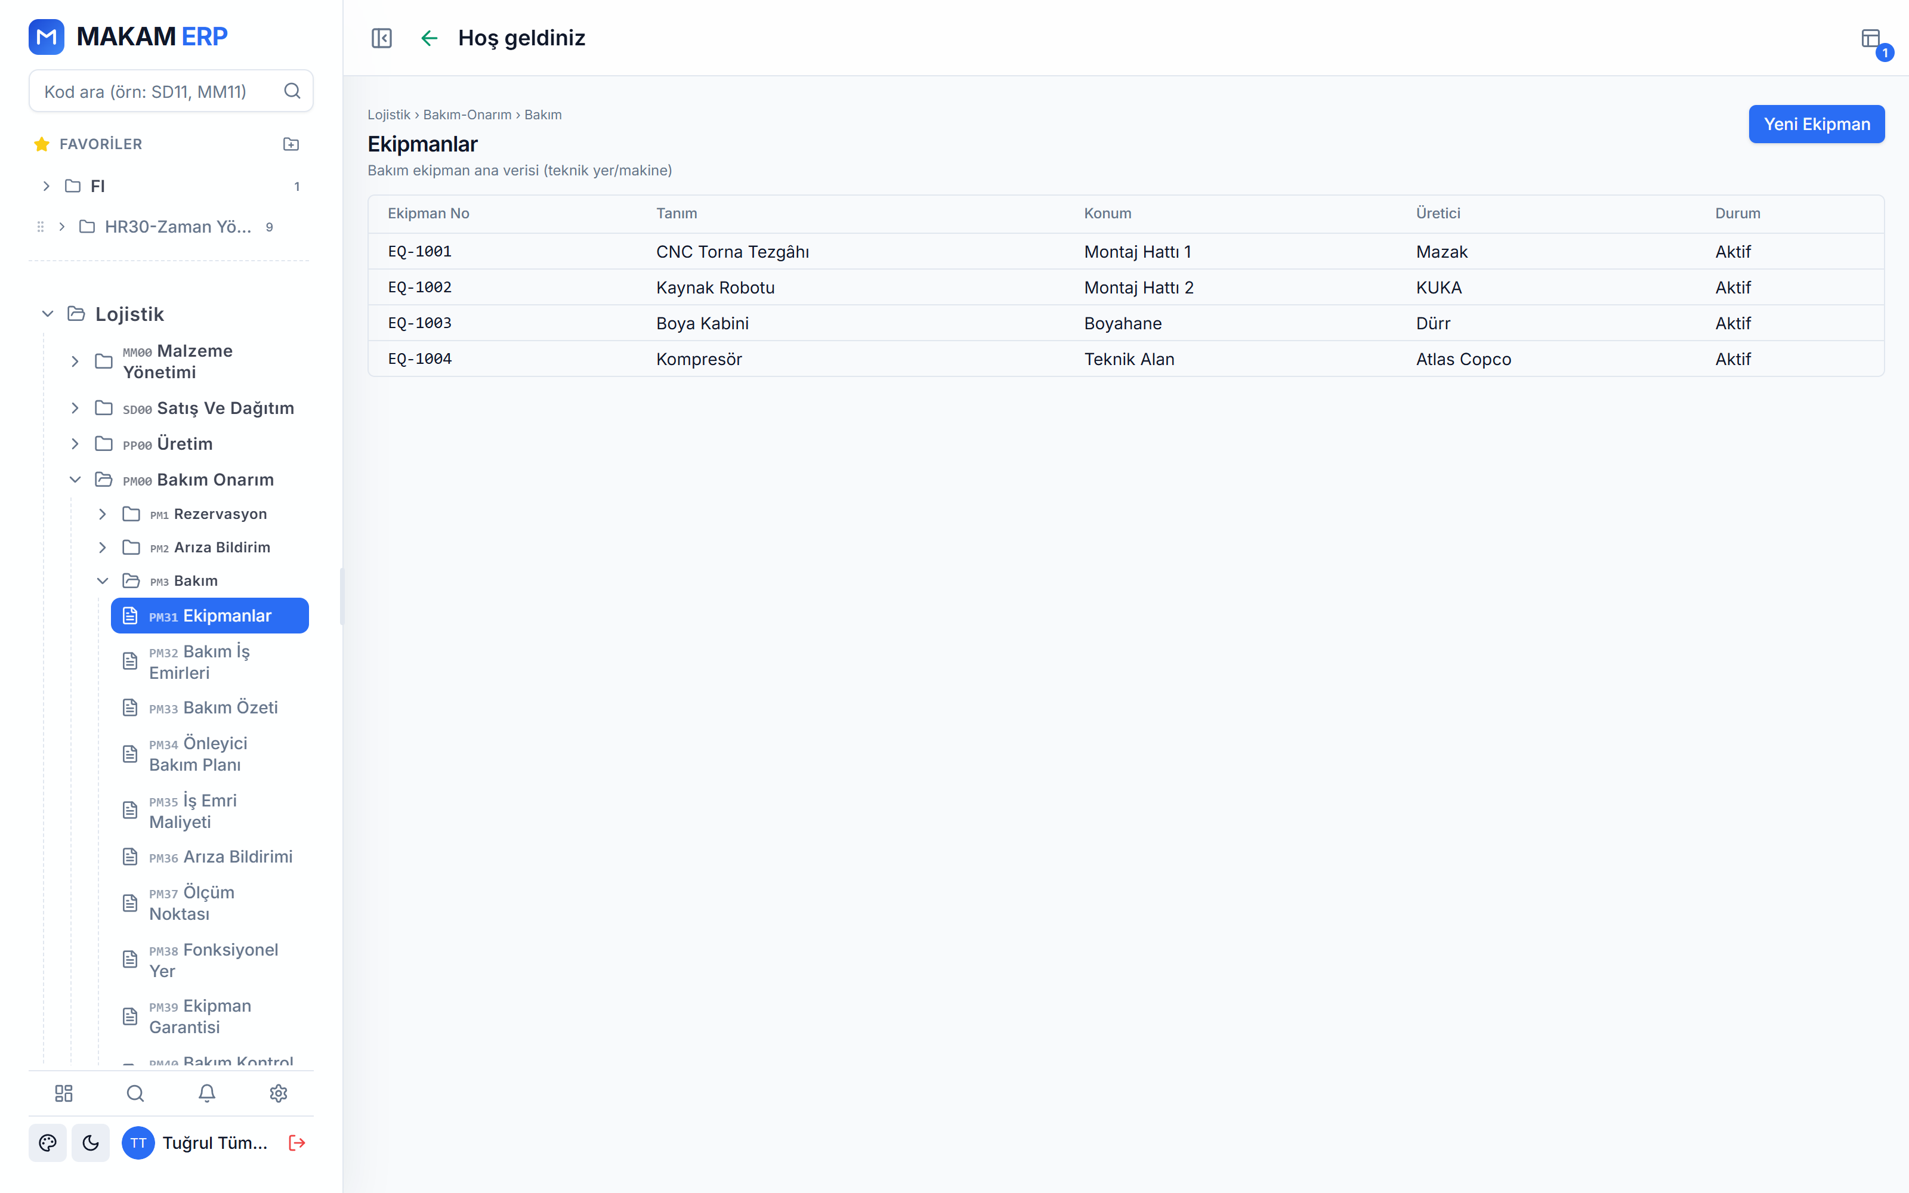This screenshot has height=1193, width=1909.
Task: Expand the PM2 Arıza Bildirim folder
Action: tap(103, 548)
